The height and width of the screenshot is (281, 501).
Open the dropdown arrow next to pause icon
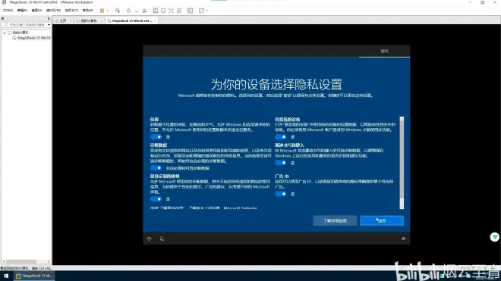[107, 11]
